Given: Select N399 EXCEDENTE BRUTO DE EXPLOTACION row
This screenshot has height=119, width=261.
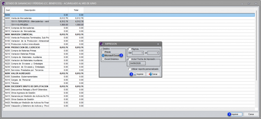Looking at the screenshot, I should click(x=44, y=86).
